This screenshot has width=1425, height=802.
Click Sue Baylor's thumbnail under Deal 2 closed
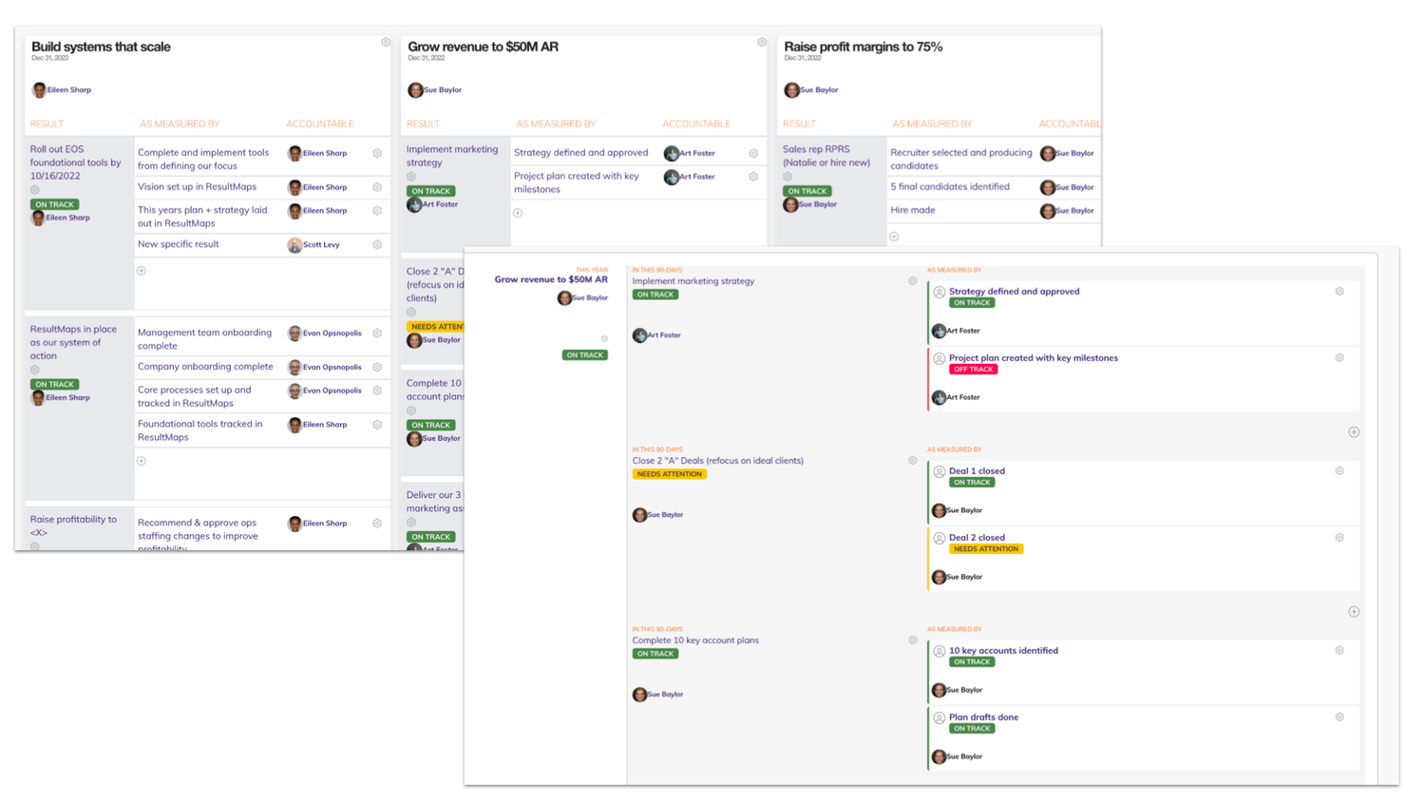940,577
